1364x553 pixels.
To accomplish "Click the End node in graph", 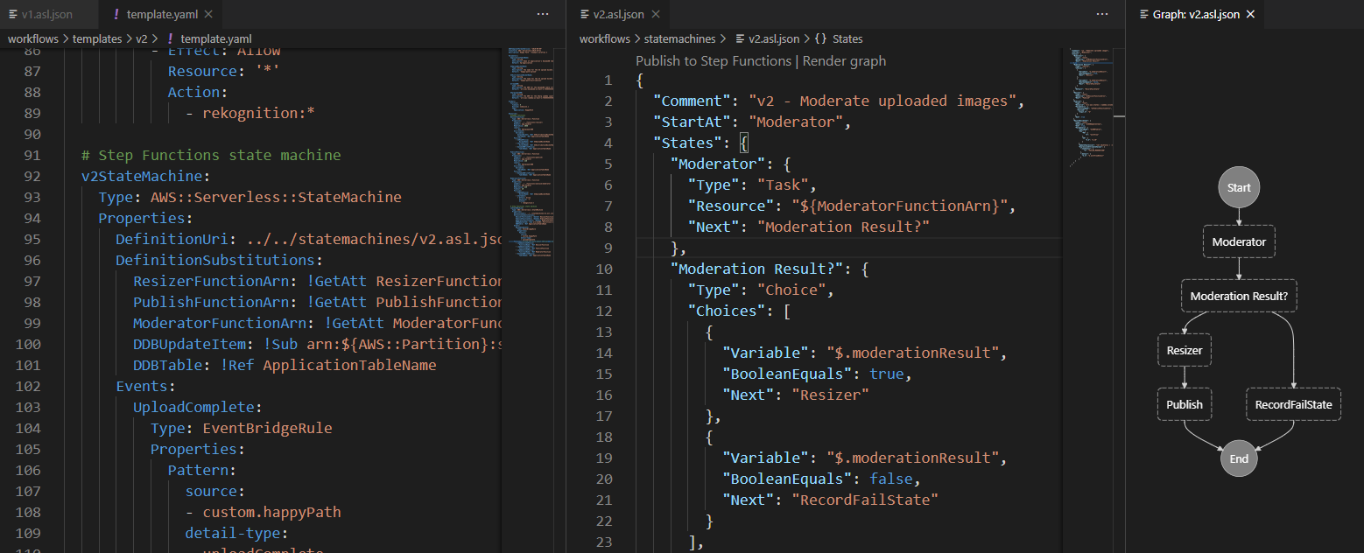I will (1239, 458).
